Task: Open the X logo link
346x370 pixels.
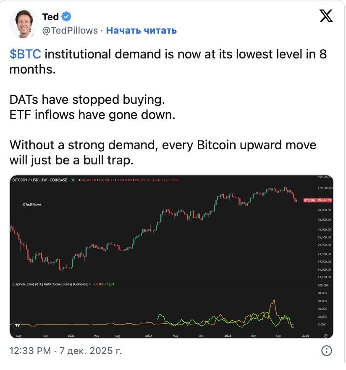Action: click(x=323, y=16)
